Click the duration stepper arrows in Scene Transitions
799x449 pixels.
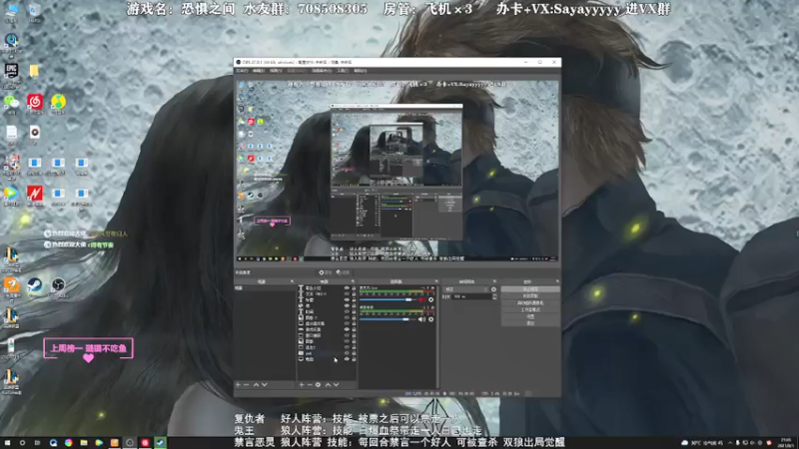[x=494, y=296]
